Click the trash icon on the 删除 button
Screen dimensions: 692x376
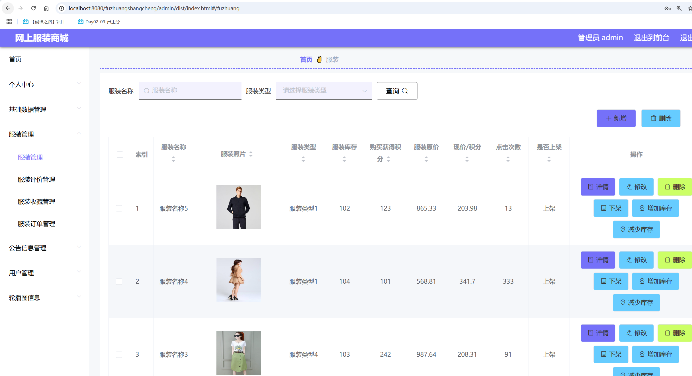pyautogui.click(x=654, y=118)
